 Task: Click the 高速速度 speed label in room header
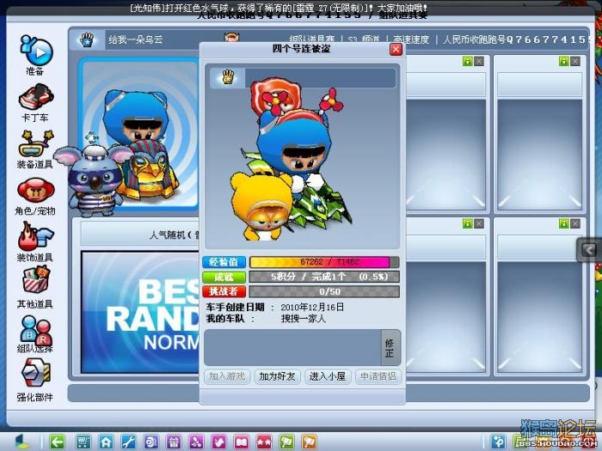coord(411,40)
